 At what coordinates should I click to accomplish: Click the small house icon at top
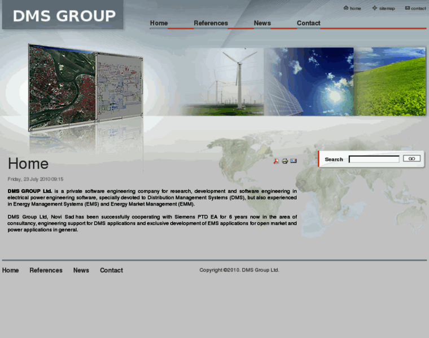(346, 8)
